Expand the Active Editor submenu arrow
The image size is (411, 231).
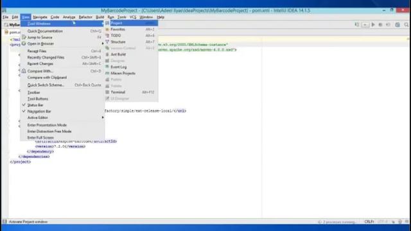point(103,117)
